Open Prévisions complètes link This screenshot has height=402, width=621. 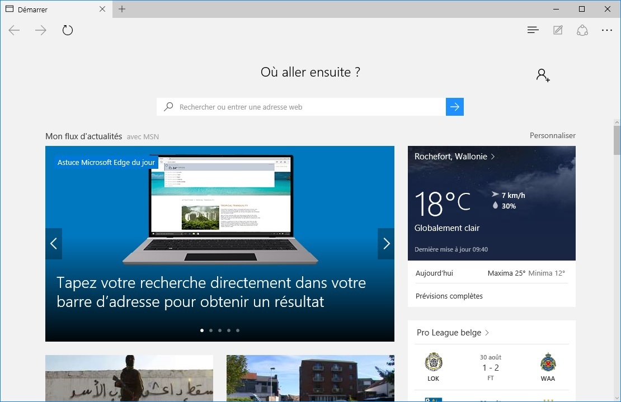tap(449, 296)
